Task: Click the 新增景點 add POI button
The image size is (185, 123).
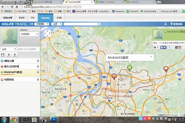Action: (x=176, y=24)
